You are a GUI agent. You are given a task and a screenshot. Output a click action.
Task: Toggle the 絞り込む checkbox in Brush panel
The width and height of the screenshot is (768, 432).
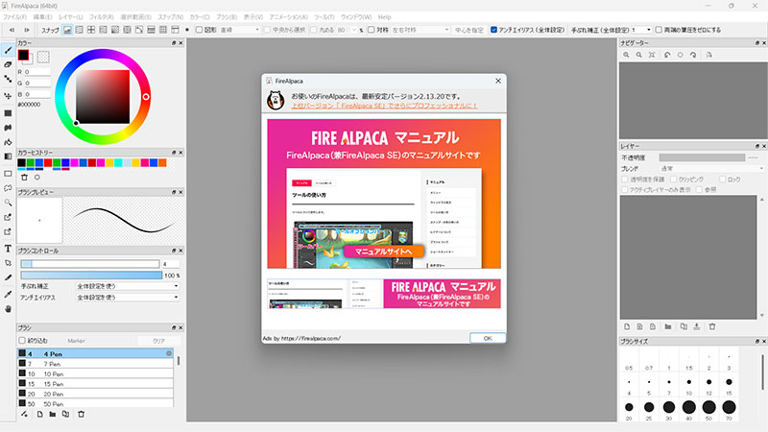21,341
